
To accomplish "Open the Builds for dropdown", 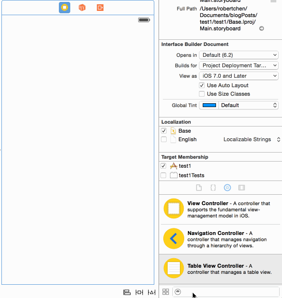I will coord(239,65).
